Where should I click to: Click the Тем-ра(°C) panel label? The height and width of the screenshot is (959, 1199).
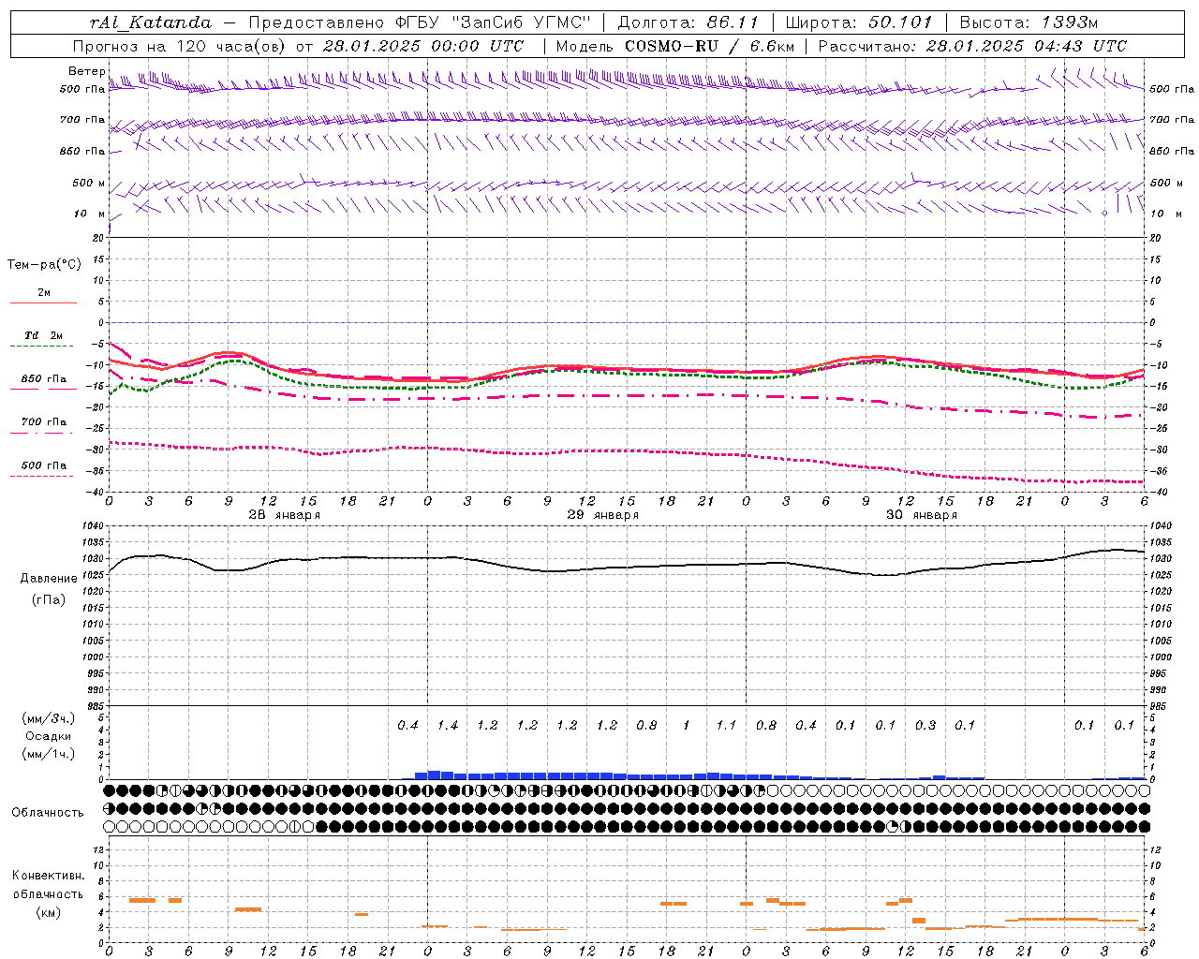point(44,265)
